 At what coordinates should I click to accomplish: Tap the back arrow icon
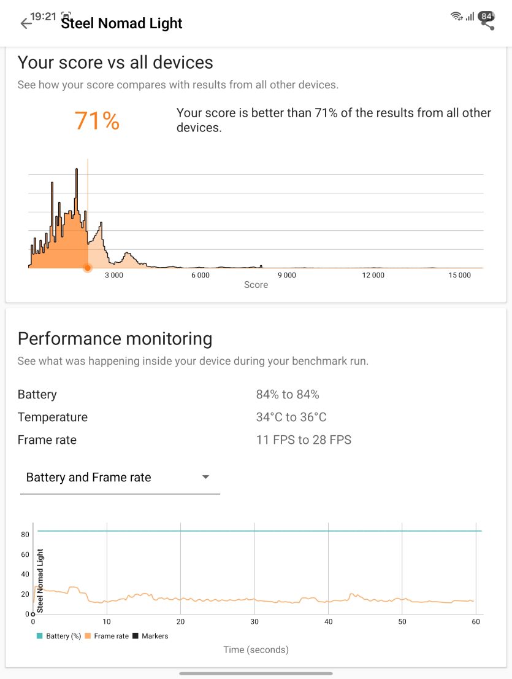pyautogui.click(x=26, y=23)
